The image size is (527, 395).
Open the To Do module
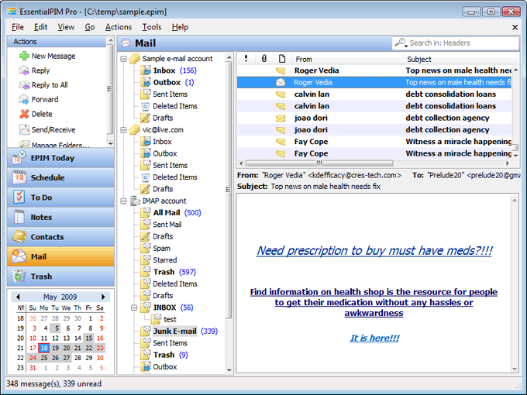[x=60, y=197]
